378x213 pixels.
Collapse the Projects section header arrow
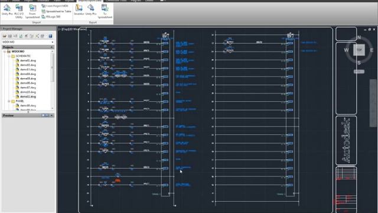pos(51,47)
